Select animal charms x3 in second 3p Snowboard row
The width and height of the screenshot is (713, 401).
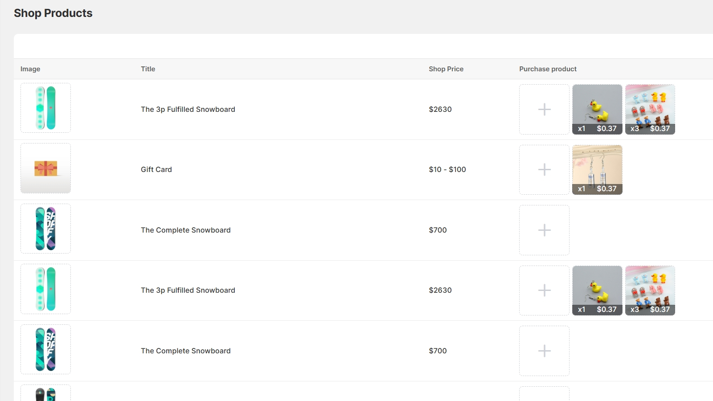click(650, 291)
